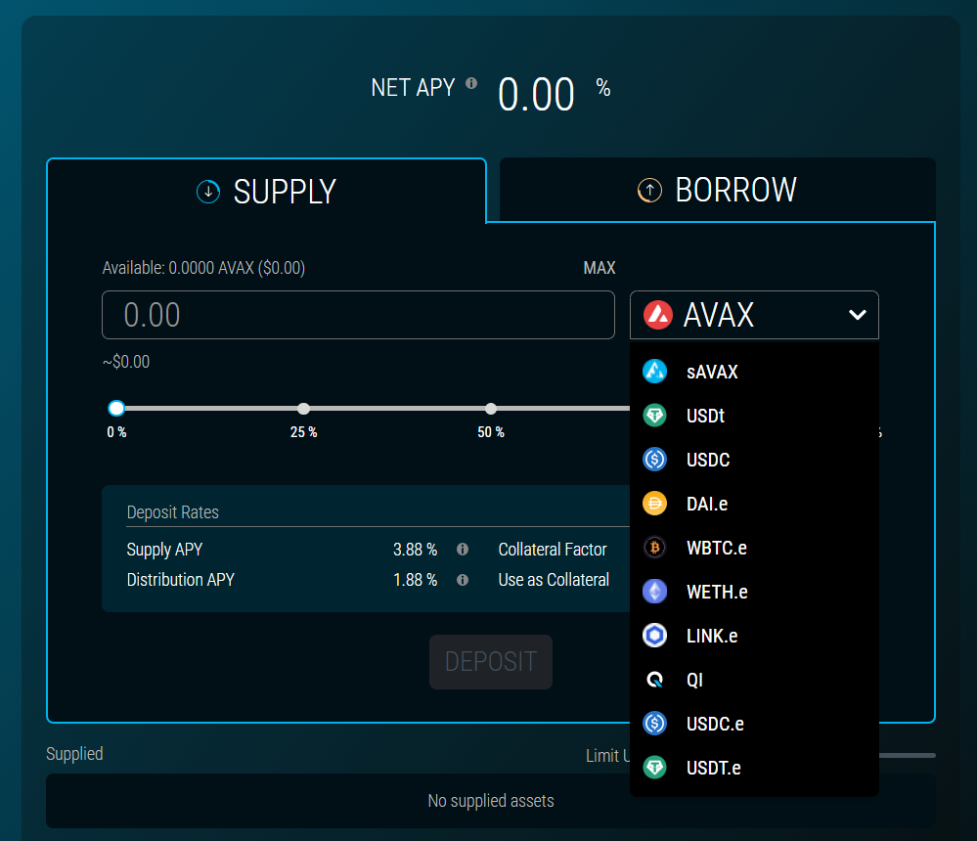Click the Deposit Rates heading

tap(172, 512)
